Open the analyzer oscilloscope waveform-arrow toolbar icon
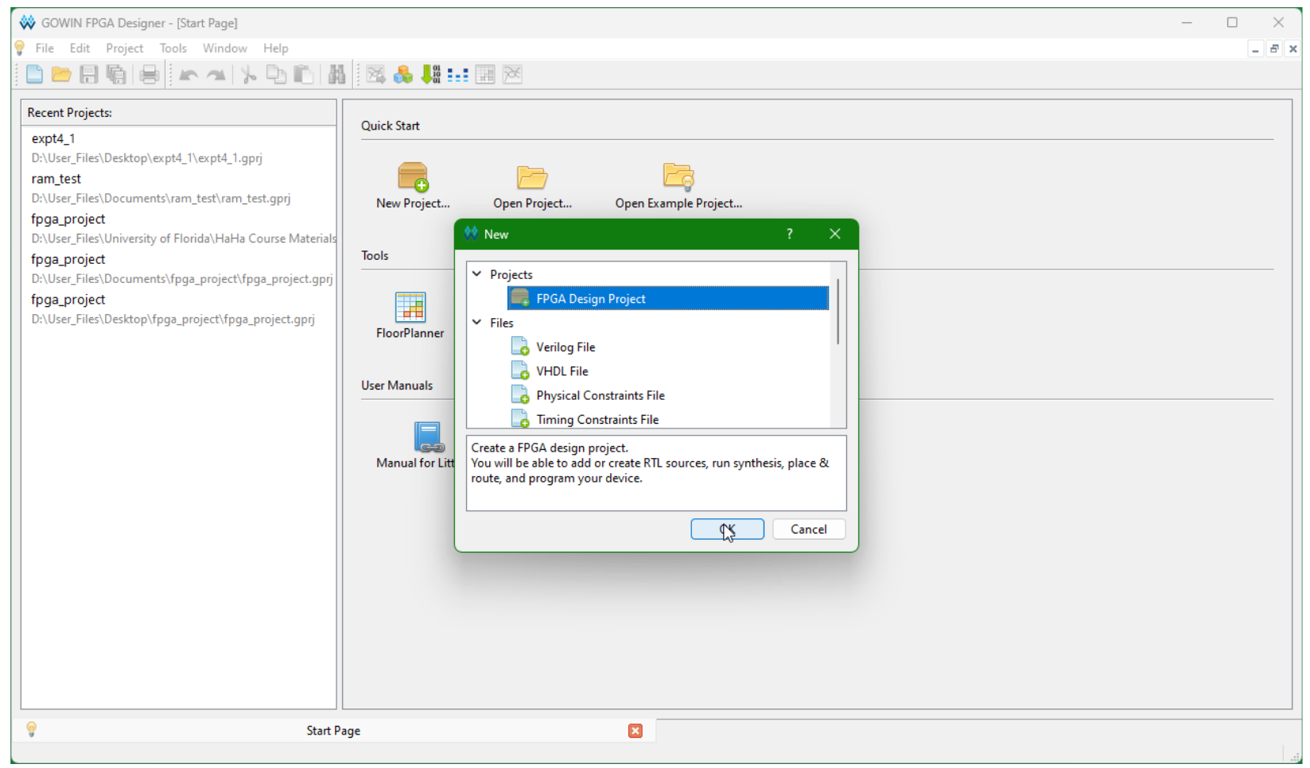Viewport: 1310px width, 768px height. pos(376,75)
